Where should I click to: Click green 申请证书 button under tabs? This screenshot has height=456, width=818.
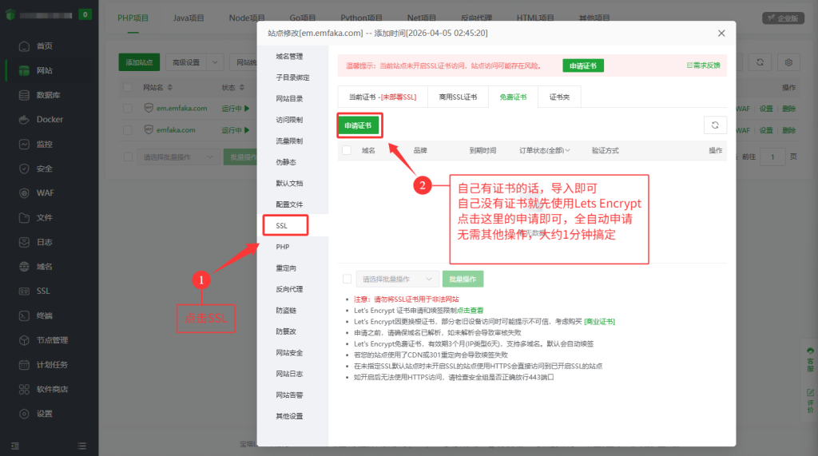pos(358,125)
